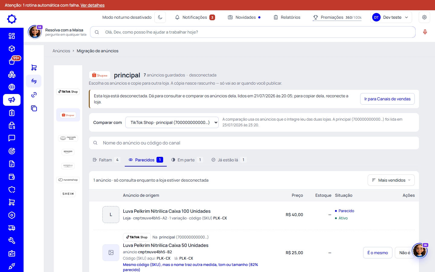
Task: Open the globe icon in left sidebar
Action: [12, 87]
